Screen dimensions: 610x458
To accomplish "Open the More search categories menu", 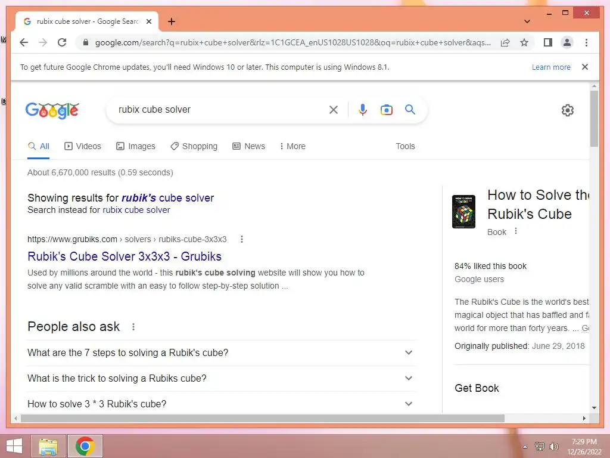I will 292,147.
